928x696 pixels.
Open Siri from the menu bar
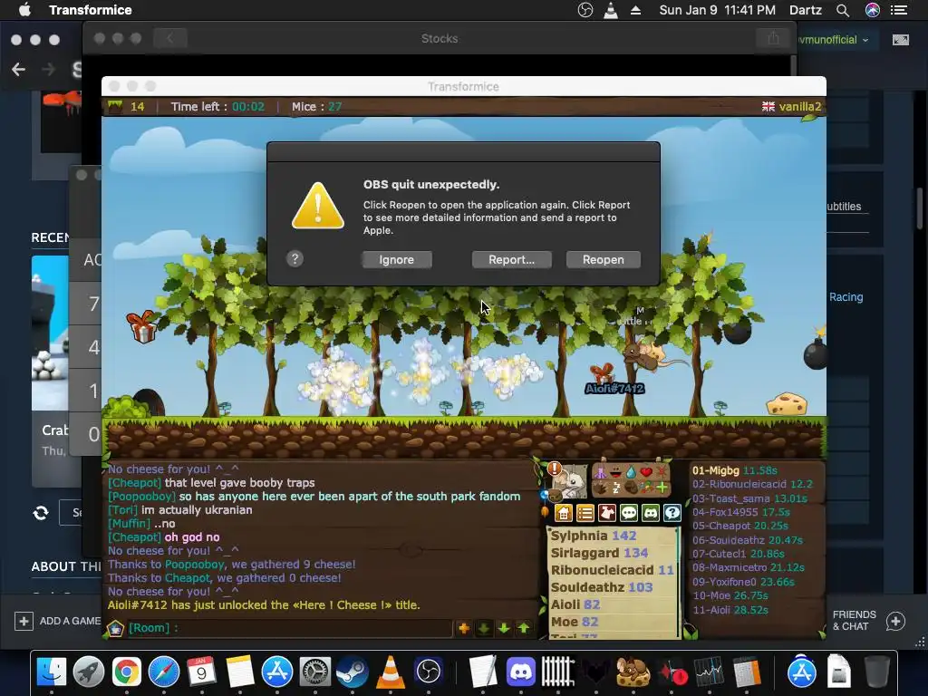[873, 10]
